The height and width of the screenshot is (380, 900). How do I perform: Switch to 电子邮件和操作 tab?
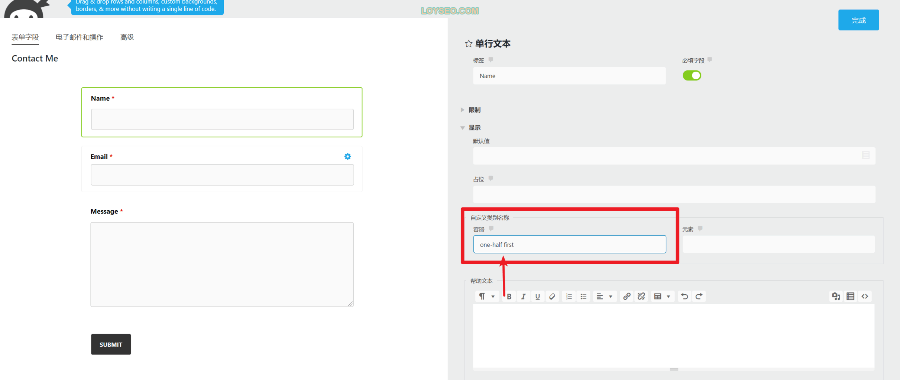pyautogui.click(x=80, y=37)
